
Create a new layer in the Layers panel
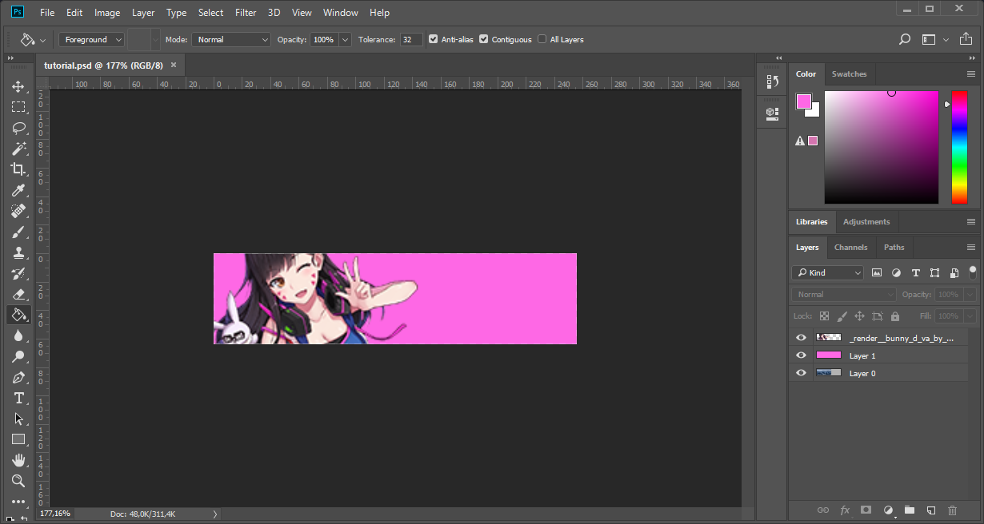click(930, 510)
